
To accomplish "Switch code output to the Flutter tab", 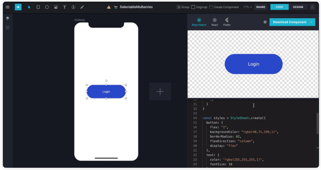I will click(x=227, y=22).
